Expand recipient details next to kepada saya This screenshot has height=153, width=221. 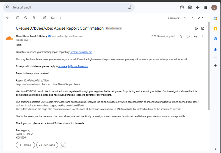(x=30, y=40)
